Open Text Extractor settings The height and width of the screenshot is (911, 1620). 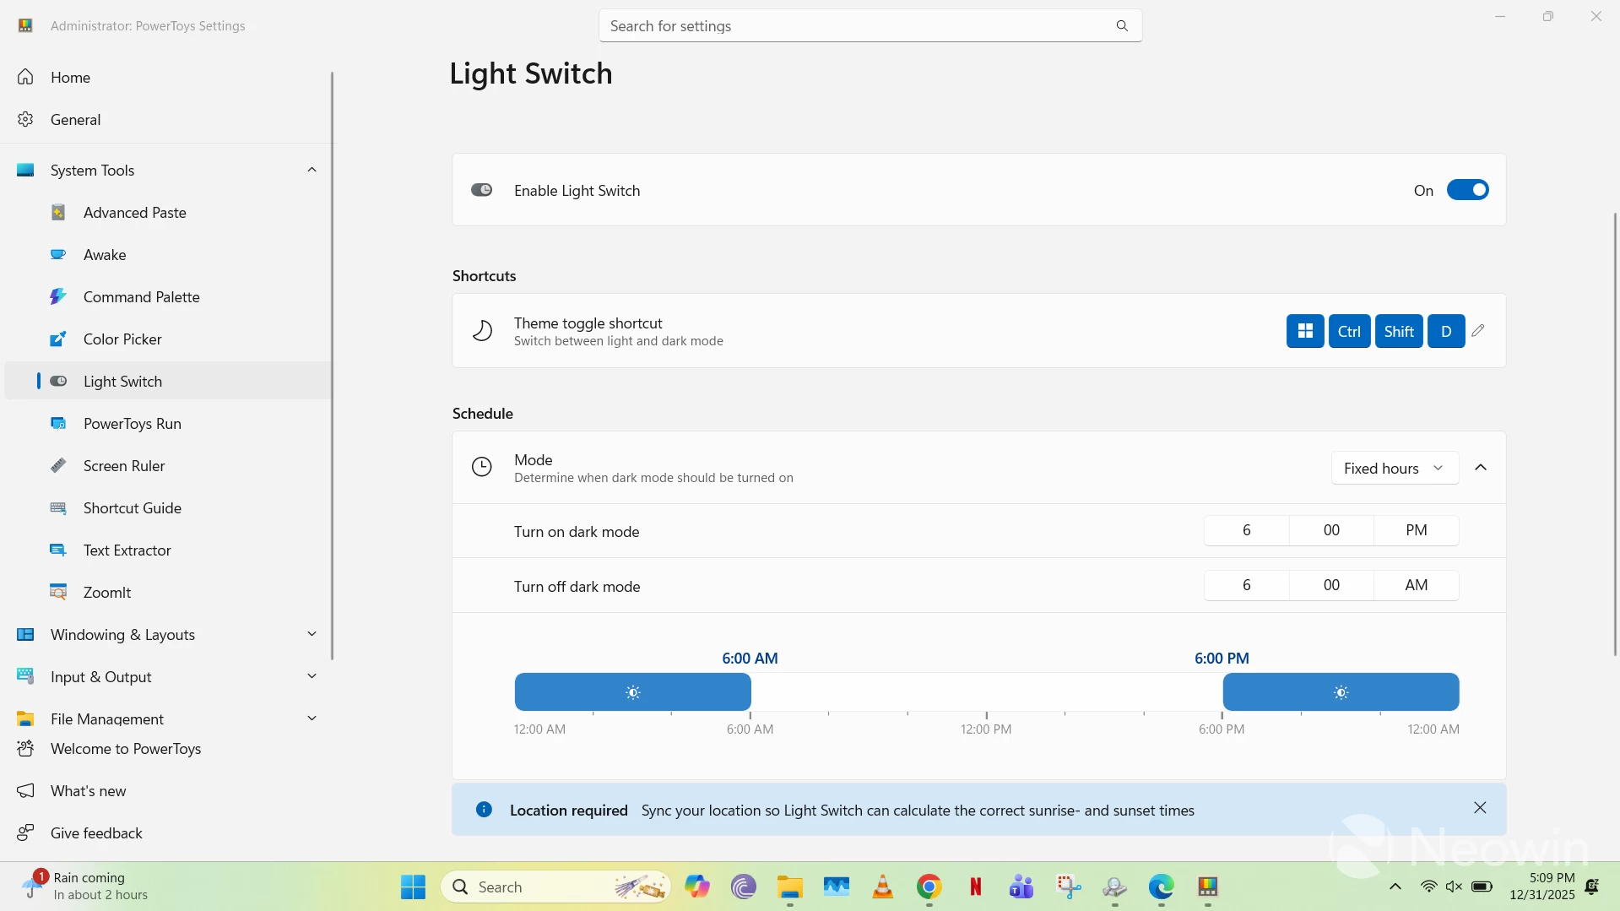click(167, 550)
